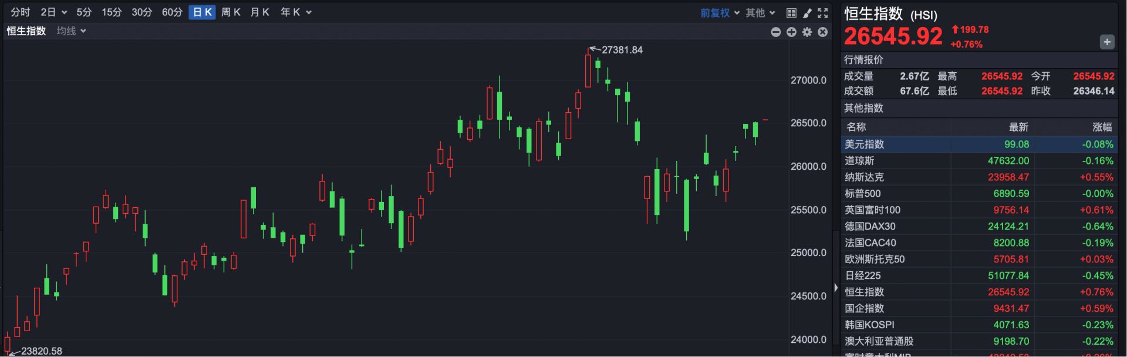Image resolution: width=1127 pixels, height=357 pixels.
Task: Switch to 分时 intraday tab
Action: [x=21, y=12]
